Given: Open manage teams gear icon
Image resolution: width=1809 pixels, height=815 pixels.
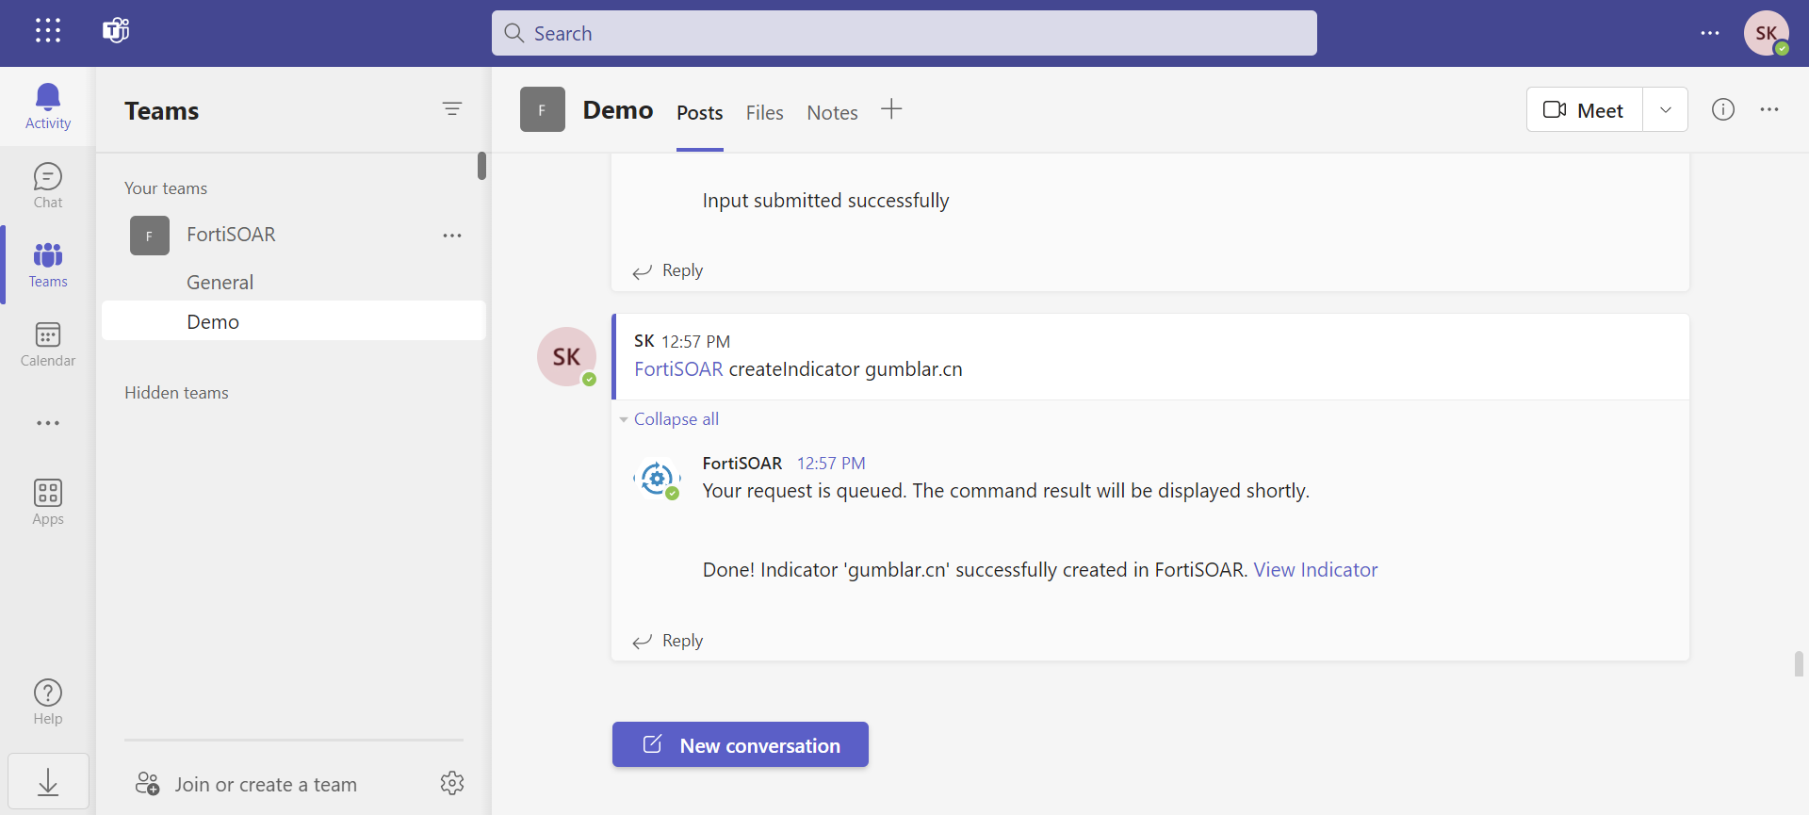Looking at the screenshot, I should [452, 783].
